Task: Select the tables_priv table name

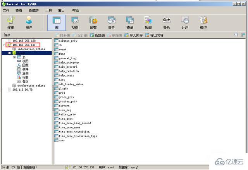Action: pos(67,114)
